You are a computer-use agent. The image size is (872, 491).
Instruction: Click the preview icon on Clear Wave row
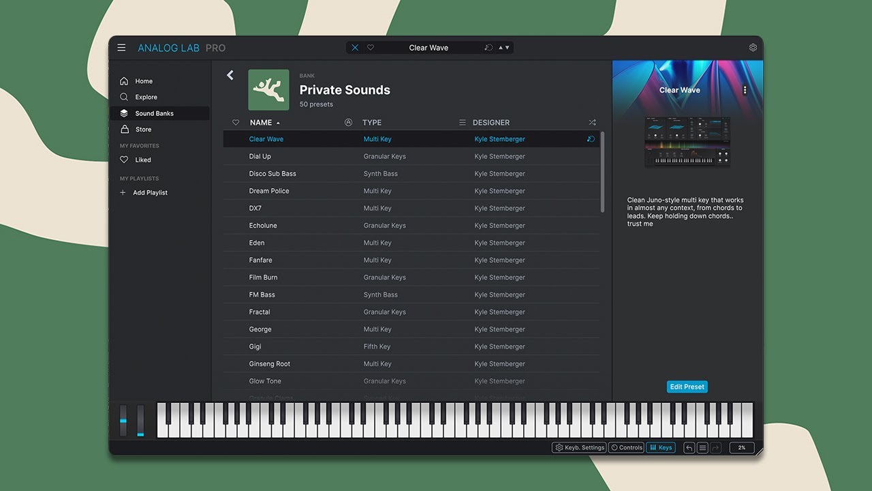(591, 139)
